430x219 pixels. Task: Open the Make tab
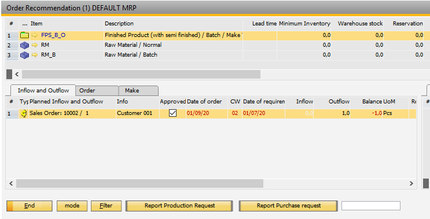[x=138, y=91]
